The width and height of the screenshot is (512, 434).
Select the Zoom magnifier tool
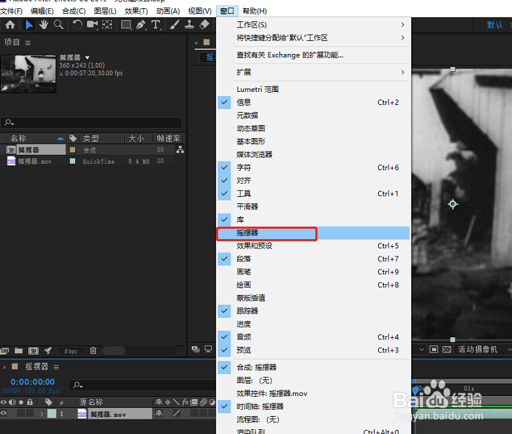(x=59, y=24)
